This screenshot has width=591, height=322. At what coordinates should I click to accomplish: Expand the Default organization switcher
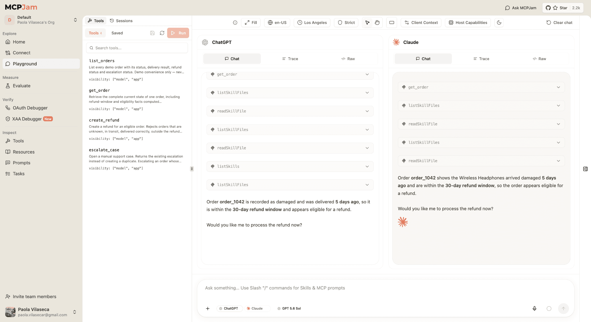[41, 20]
